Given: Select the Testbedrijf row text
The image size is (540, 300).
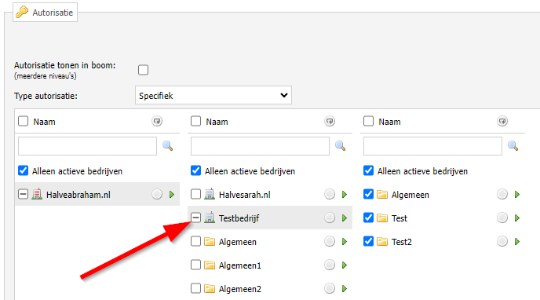Looking at the screenshot, I should point(239,218).
